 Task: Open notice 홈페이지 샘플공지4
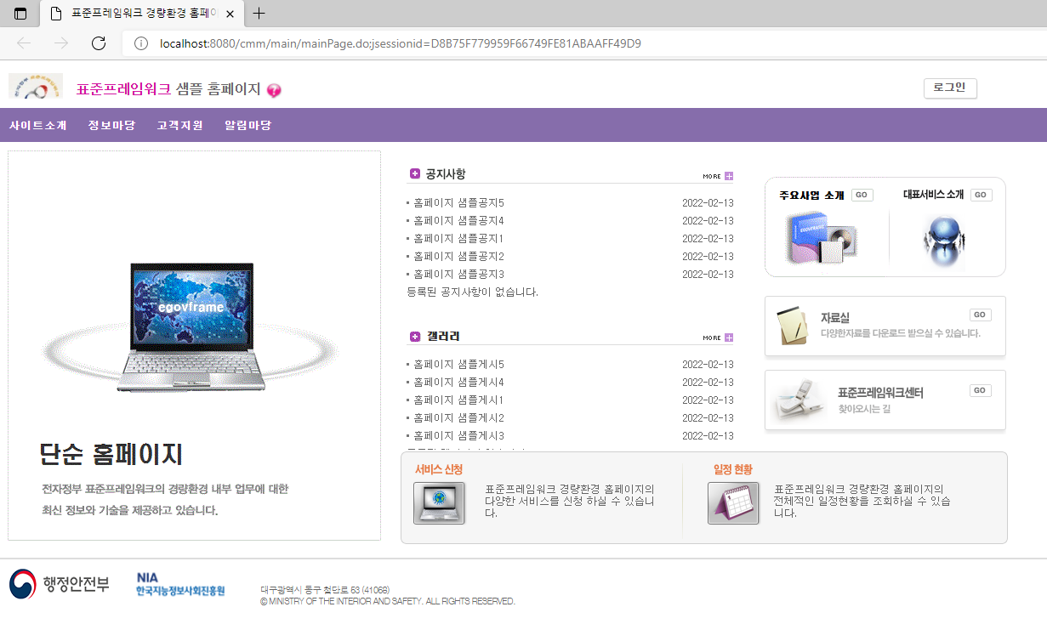[458, 221]
